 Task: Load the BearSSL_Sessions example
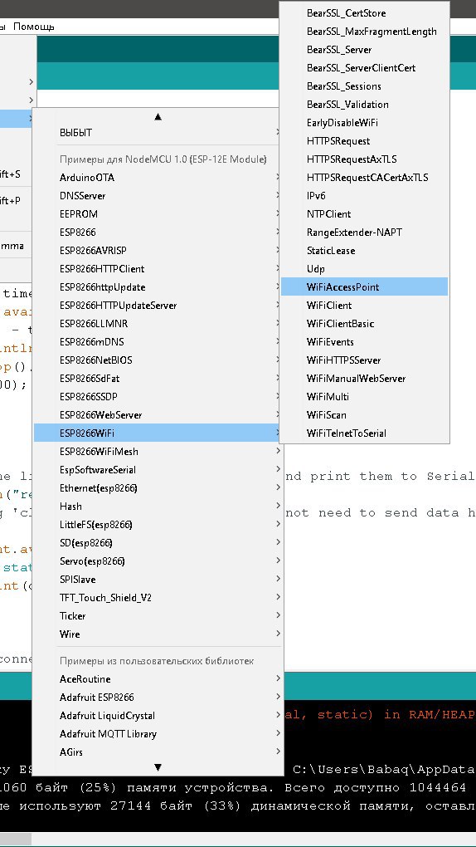pos(364,86)
